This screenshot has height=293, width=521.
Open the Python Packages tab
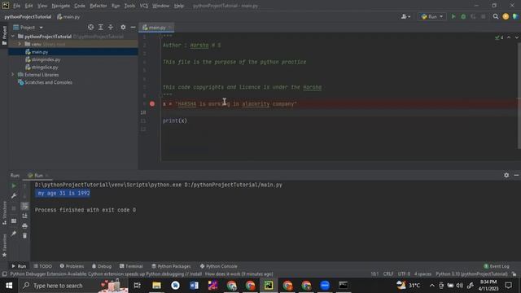[x=171, y=266]
